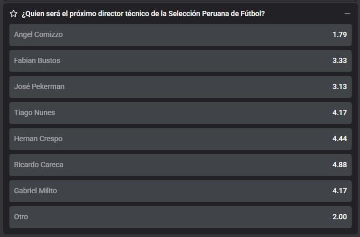360x237 pixels.
Task: Click the 4.44 odds value
Action: click(340, 139)
